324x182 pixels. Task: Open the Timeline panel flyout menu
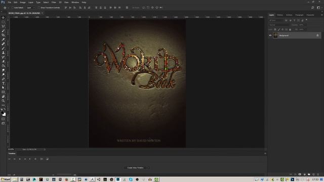point(265,154)
